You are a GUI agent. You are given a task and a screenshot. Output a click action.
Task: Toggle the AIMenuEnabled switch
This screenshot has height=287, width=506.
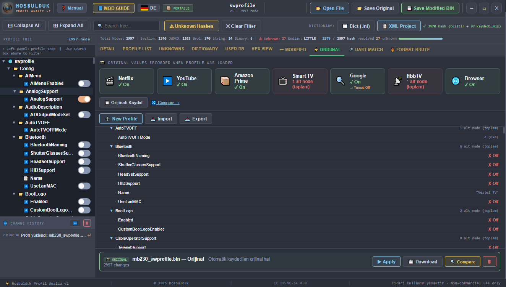click(84, 83)
